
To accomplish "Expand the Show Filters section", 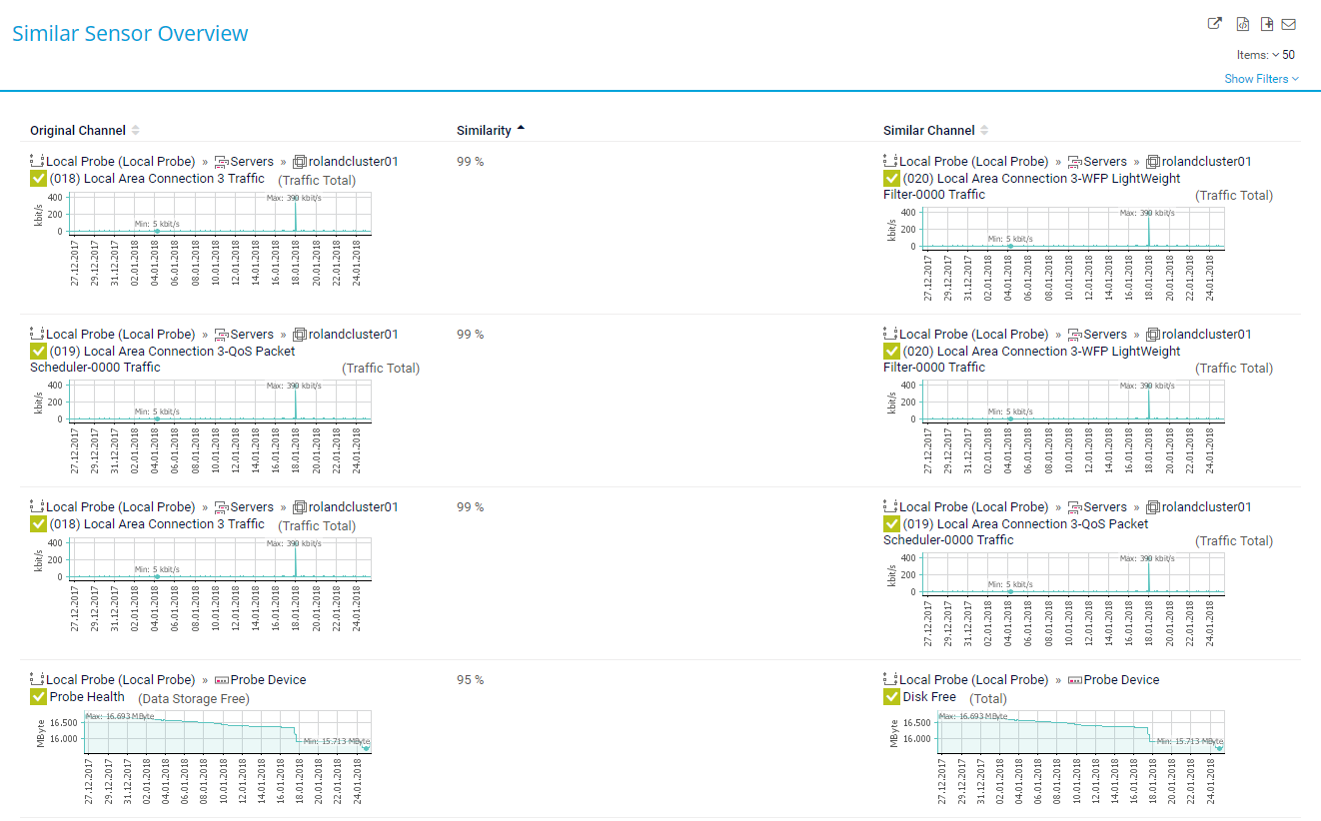I will pos(1261,79).
